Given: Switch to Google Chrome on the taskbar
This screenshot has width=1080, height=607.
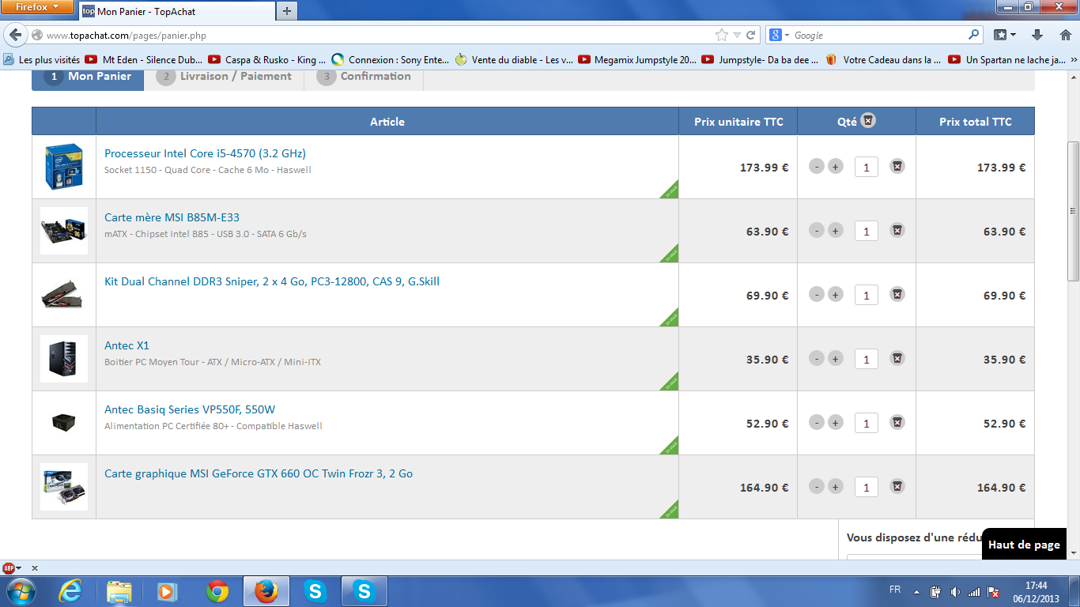Looking at the screenshot, I should click(x=217, y=591).
